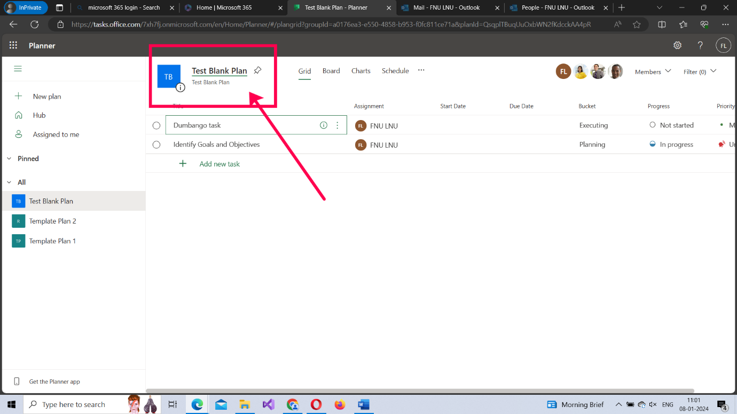Image resolution: width=737 pixels, height=414 pixels.
Task: Open browser favorites list icon
Action: [x=683, y=25]
